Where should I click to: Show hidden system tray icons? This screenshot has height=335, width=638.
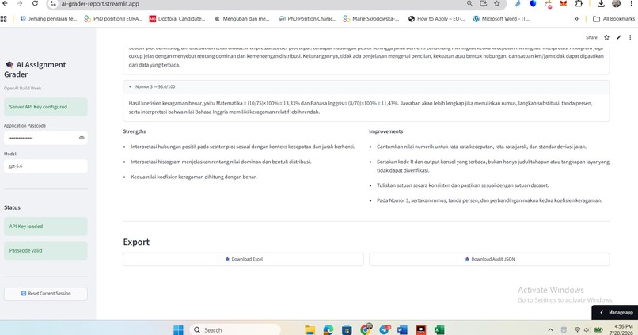(550, 329)
